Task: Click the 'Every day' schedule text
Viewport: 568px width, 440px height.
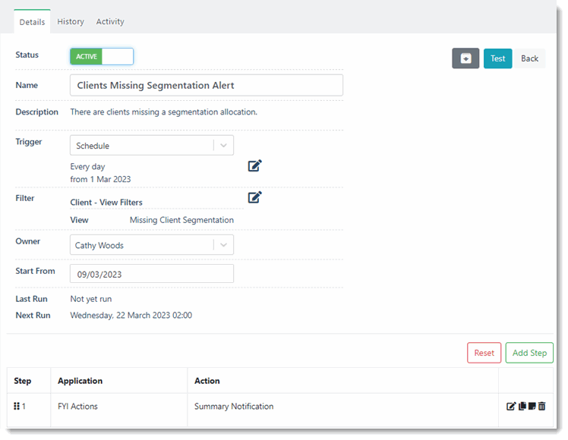Action: click(x=87, y=167)
